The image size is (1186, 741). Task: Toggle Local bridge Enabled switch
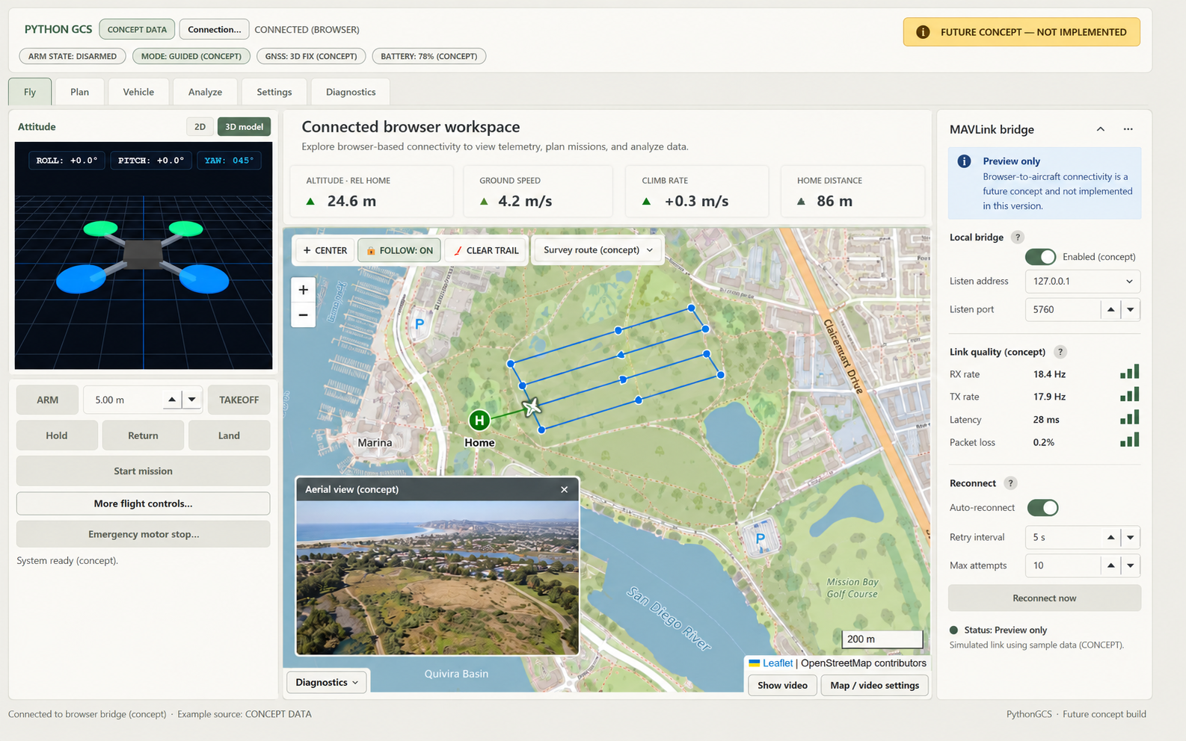[x=1040, y=257]
